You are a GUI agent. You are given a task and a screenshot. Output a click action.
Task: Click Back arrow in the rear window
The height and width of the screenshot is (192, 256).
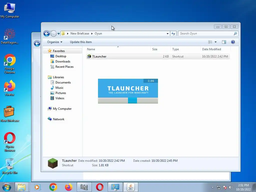click(37, 43)
